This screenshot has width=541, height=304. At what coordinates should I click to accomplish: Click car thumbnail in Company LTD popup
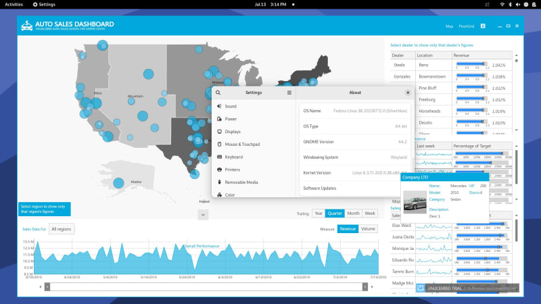click(415, 202)
